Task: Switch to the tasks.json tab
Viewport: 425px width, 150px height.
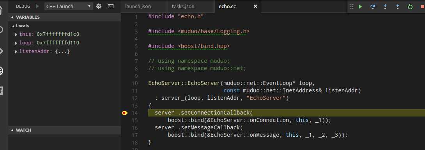Action: [x=183, y=6]
